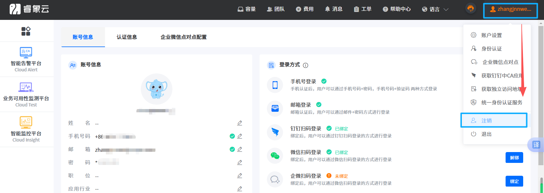Screen dimensions: 544x193
Task: Open the Cloud Test monitoring platform
Action: click(x=26, y=87)
